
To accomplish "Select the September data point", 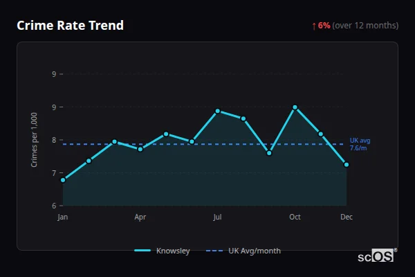I will pos(269,153).
